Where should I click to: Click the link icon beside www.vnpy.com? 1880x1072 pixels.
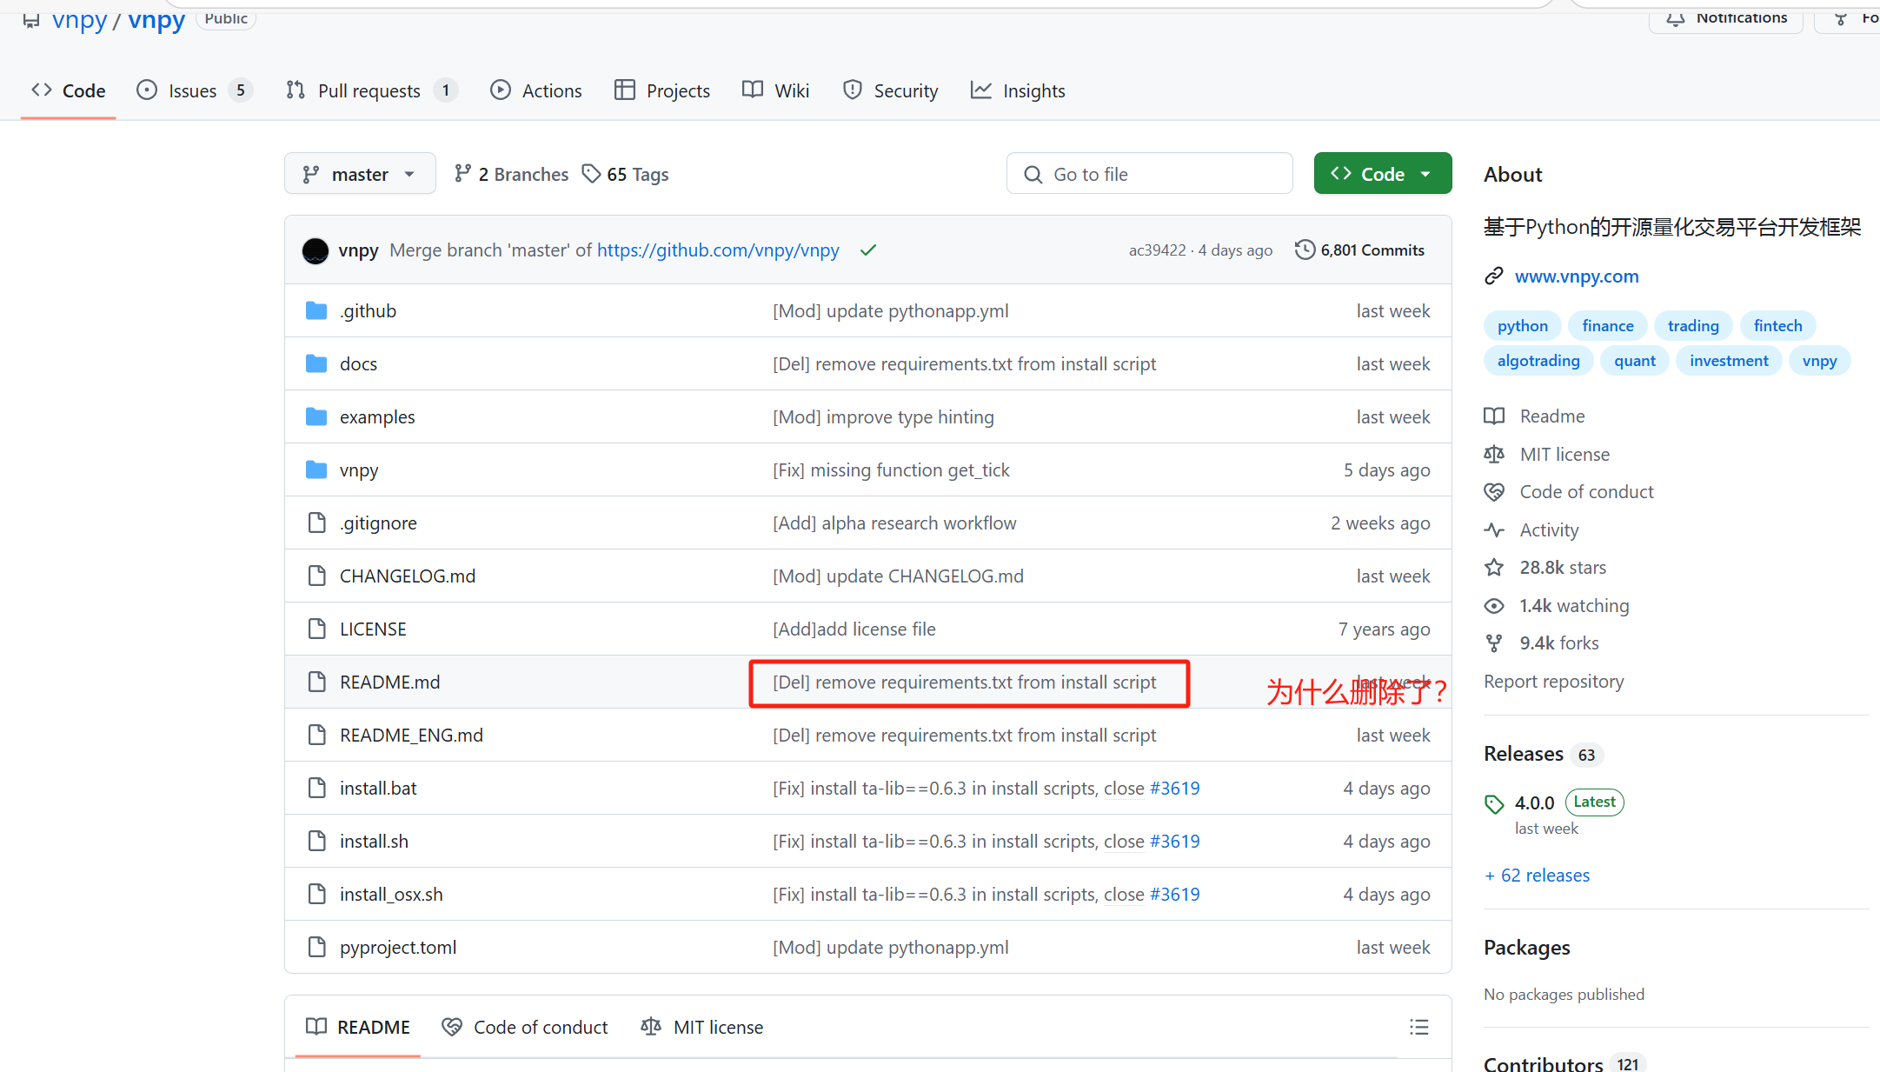(x=1493, y=276)
